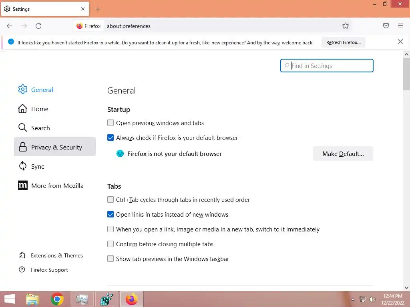
Task: Click the info icon in notification bar
Action: click(11, 42)
